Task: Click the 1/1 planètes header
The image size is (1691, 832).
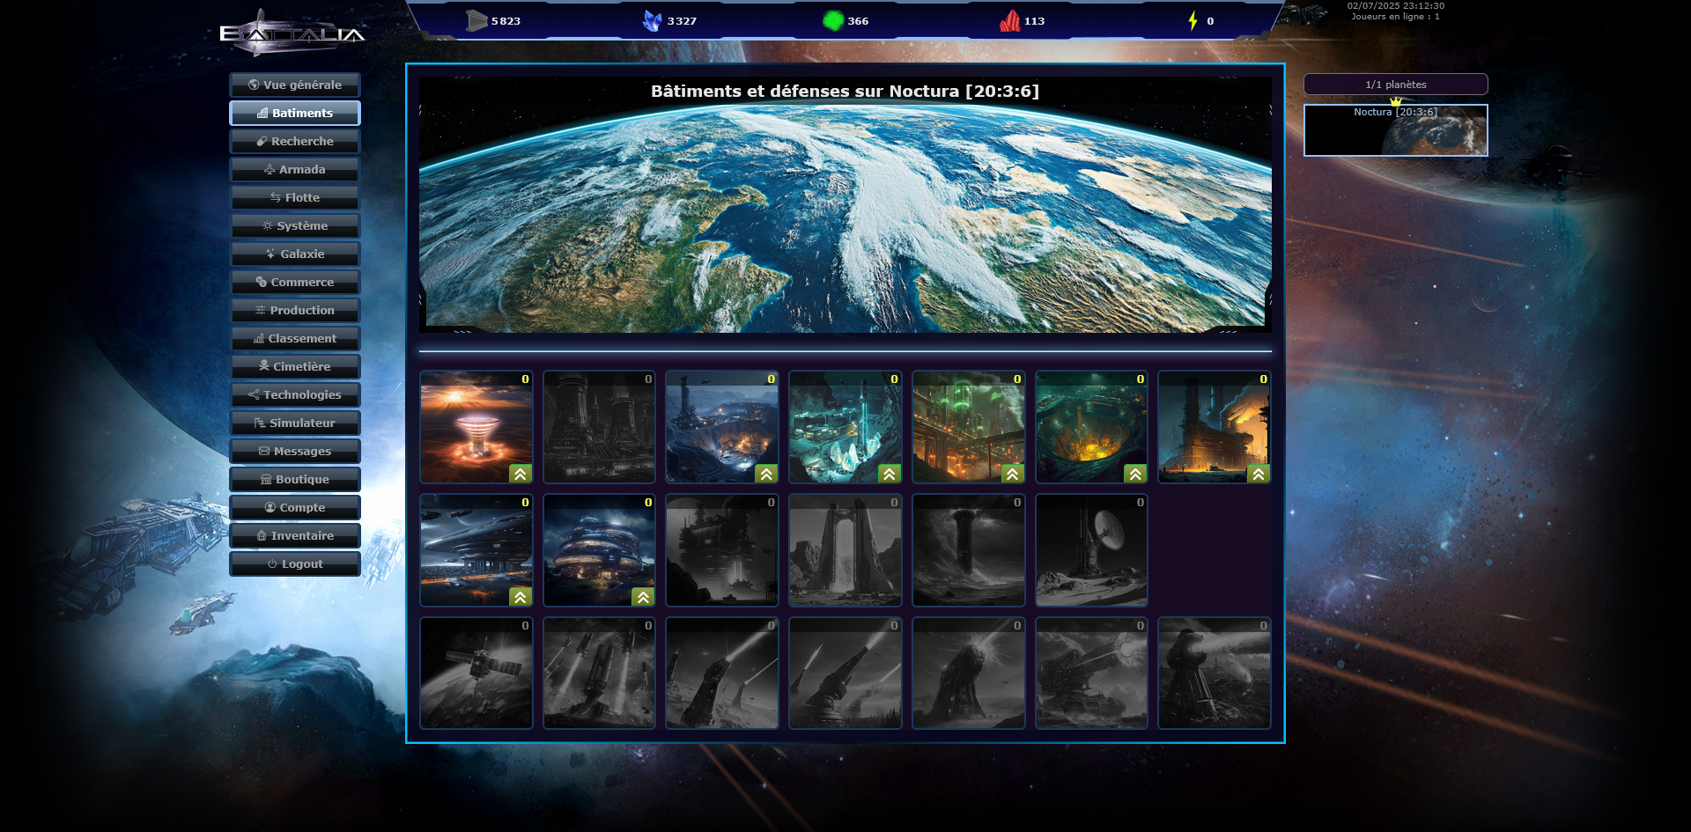Action: tap(1396, 85)
